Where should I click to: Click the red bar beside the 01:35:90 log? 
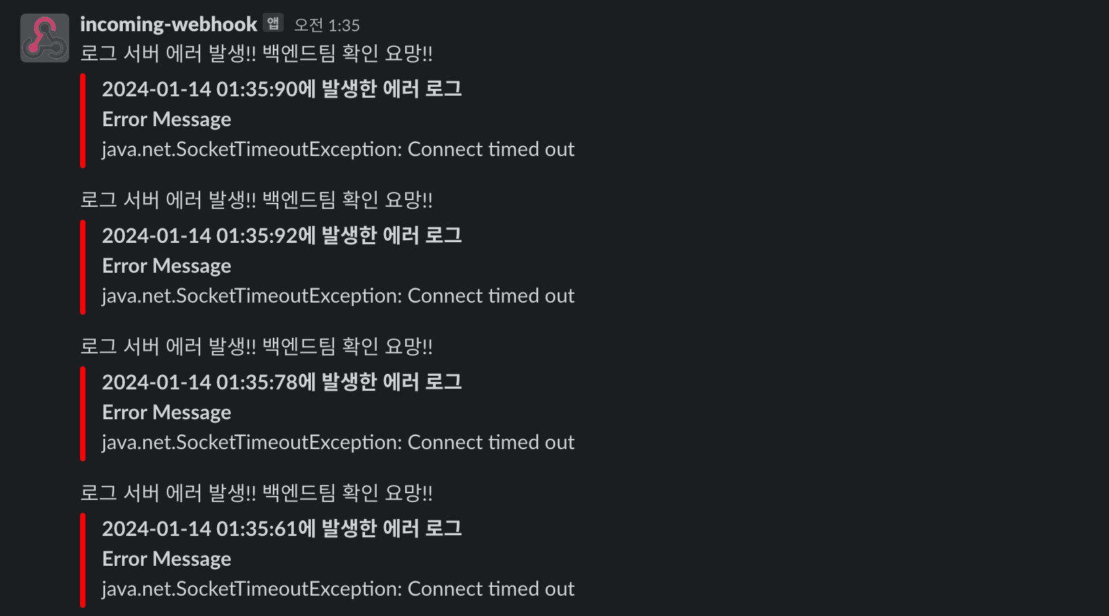tap(83, 120)
